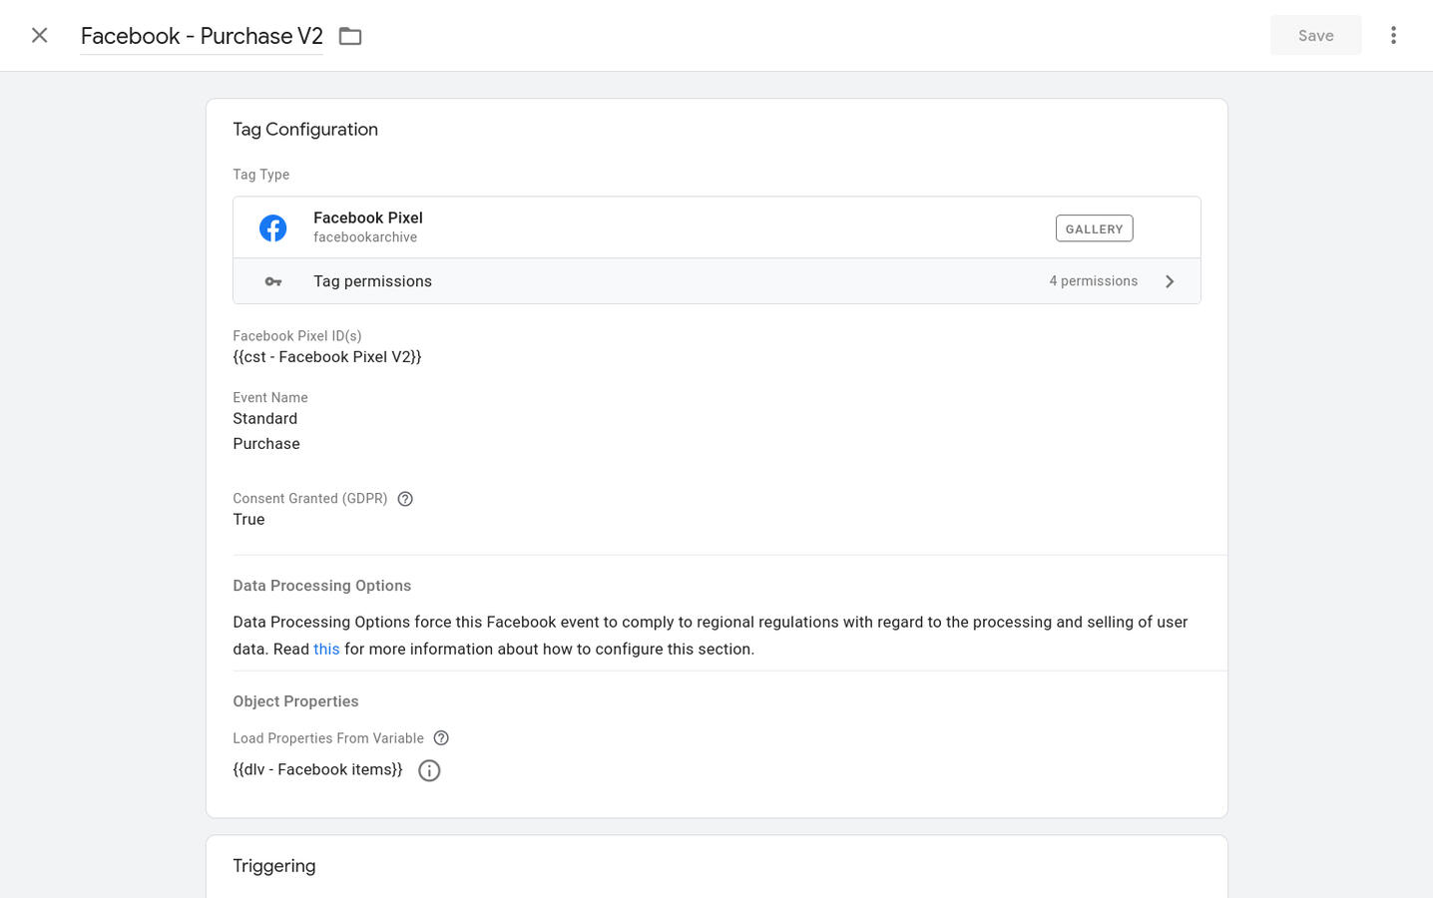Click the facebookarchive author label
This screenshot has width=1433, height=898.
pyautogui.click(x=365, y=237)
